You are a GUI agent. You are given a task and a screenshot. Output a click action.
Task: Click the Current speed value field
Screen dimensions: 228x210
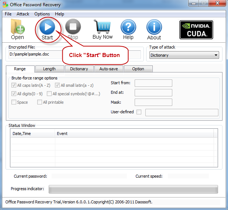point(188,176)
